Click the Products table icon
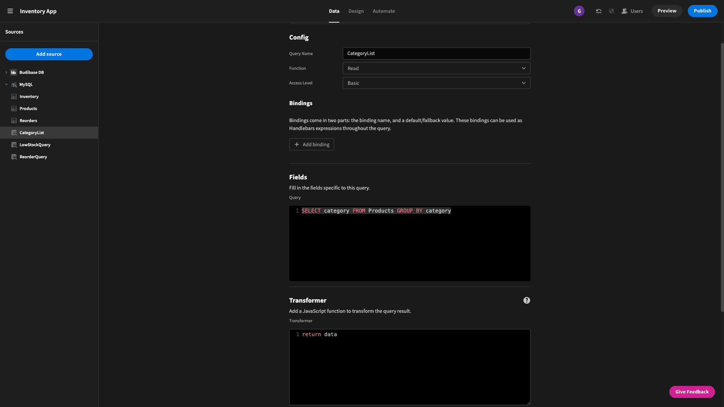 (x=14, y=109)
